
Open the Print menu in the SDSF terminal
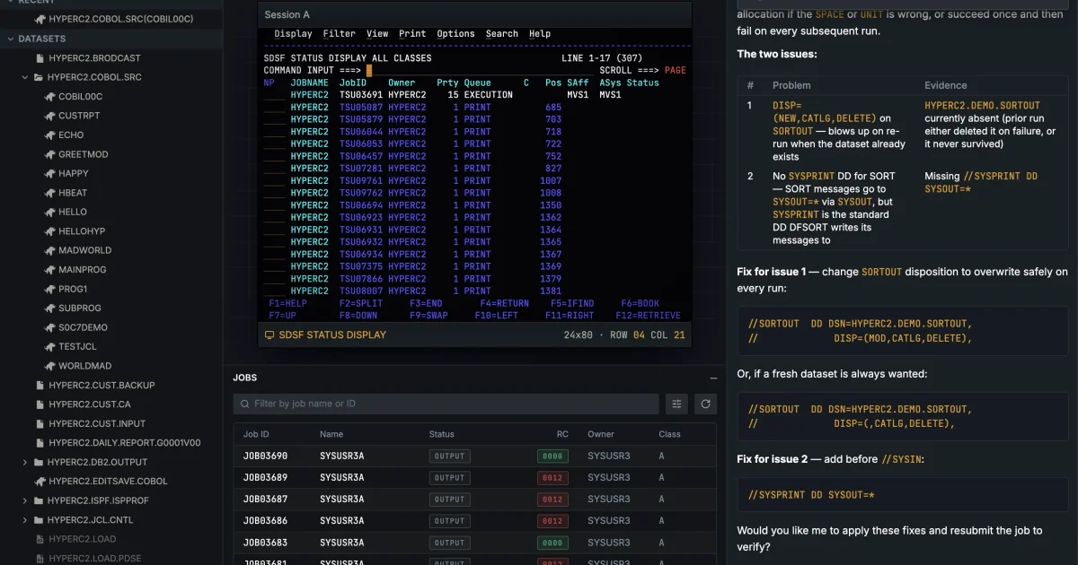412,34
